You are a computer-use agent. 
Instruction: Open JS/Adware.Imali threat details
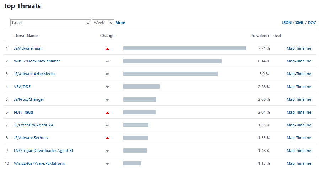[28, 48]
